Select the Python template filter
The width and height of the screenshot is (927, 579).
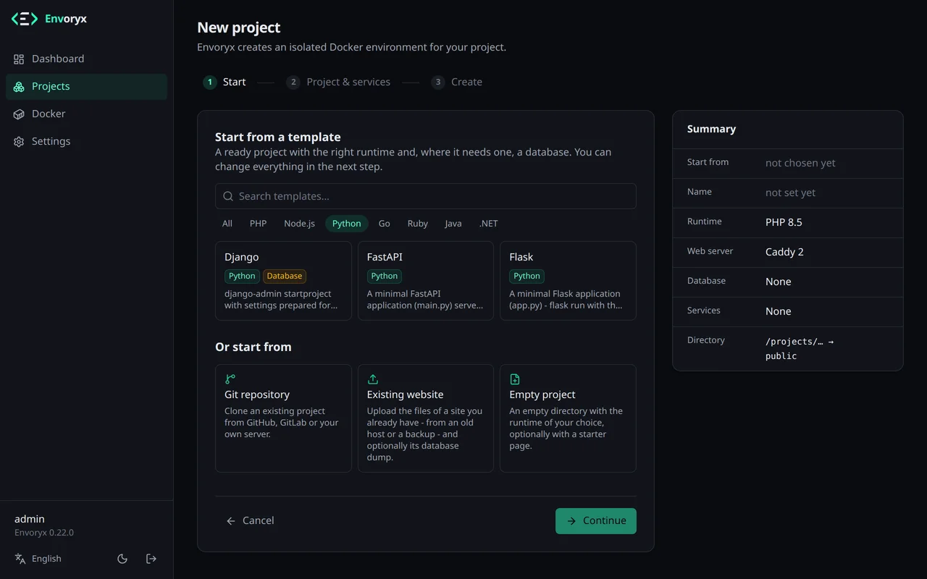pos(347,224)
